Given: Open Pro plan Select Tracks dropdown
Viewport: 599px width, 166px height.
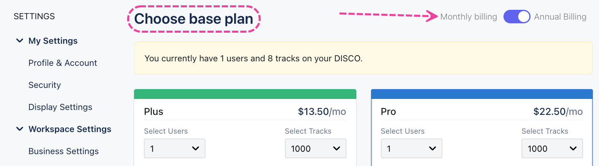Looking at the screenshot, I should [552, 148].
